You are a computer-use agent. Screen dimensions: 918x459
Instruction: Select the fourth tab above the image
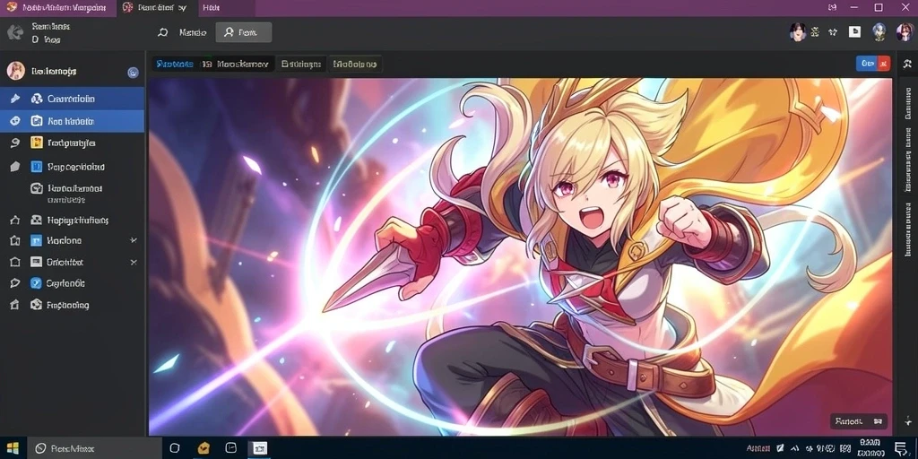coord(355,64)
